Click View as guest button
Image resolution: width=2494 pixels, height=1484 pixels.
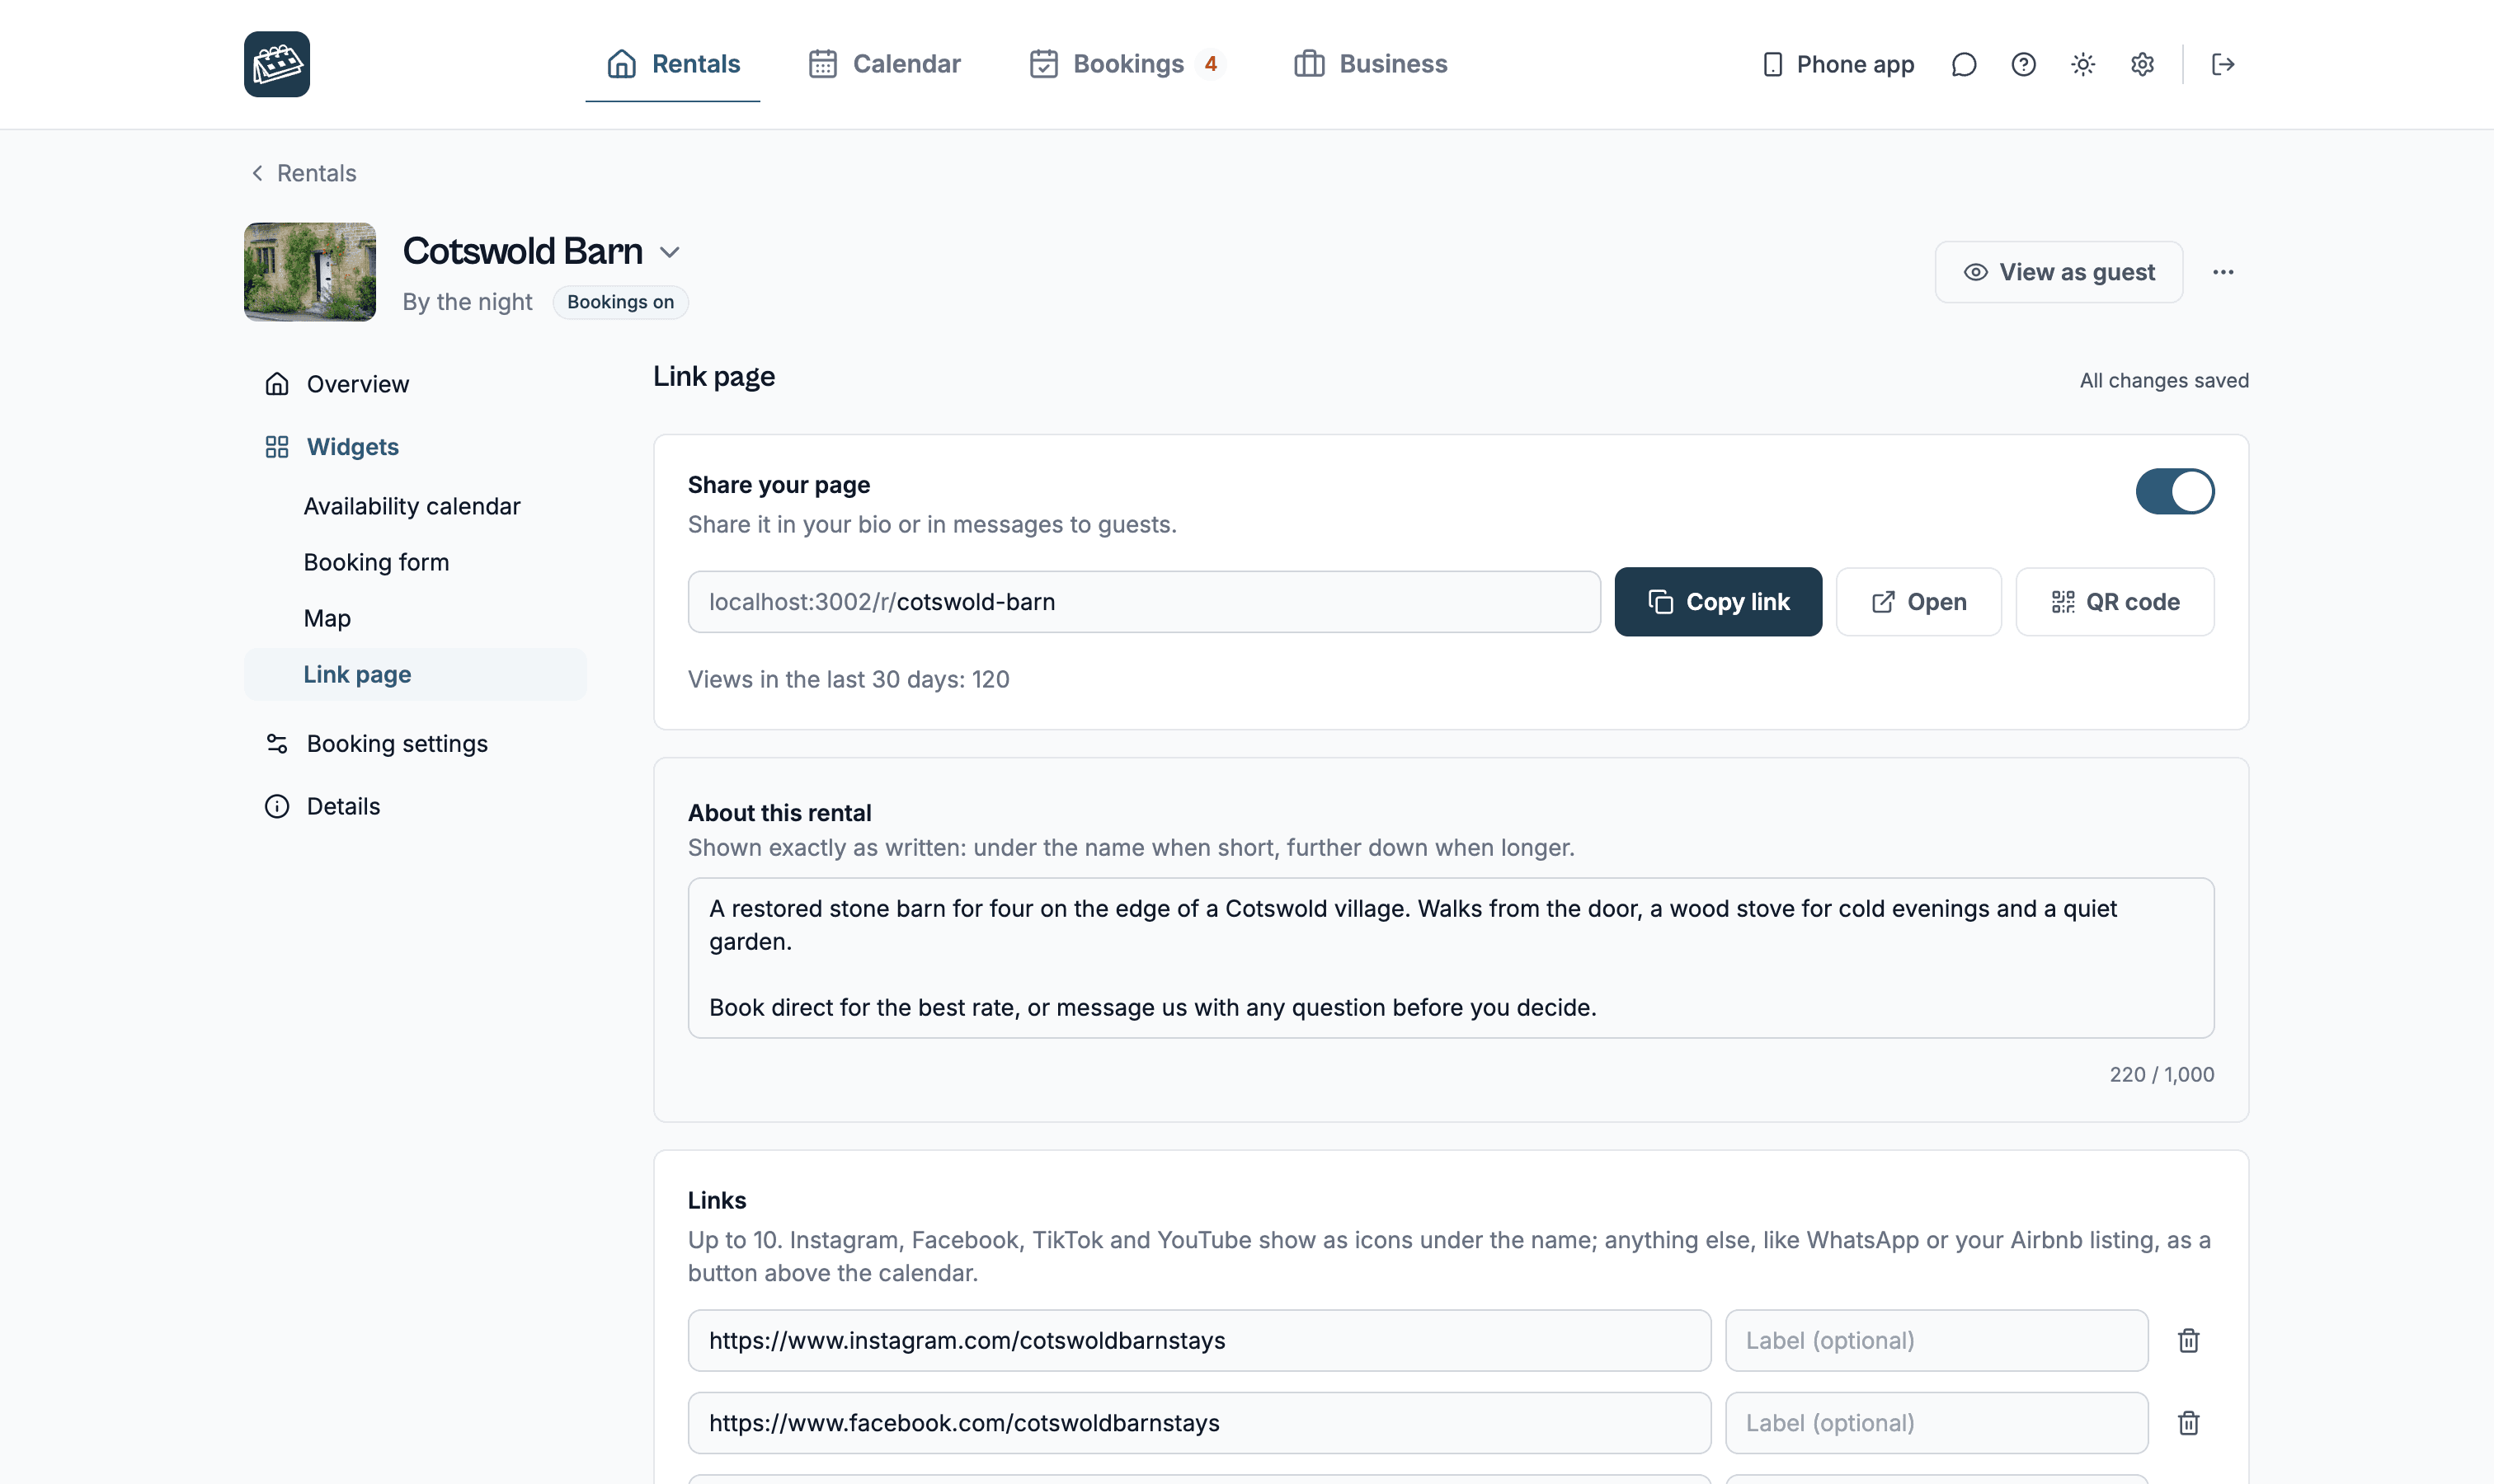[x=2058, y=272]
